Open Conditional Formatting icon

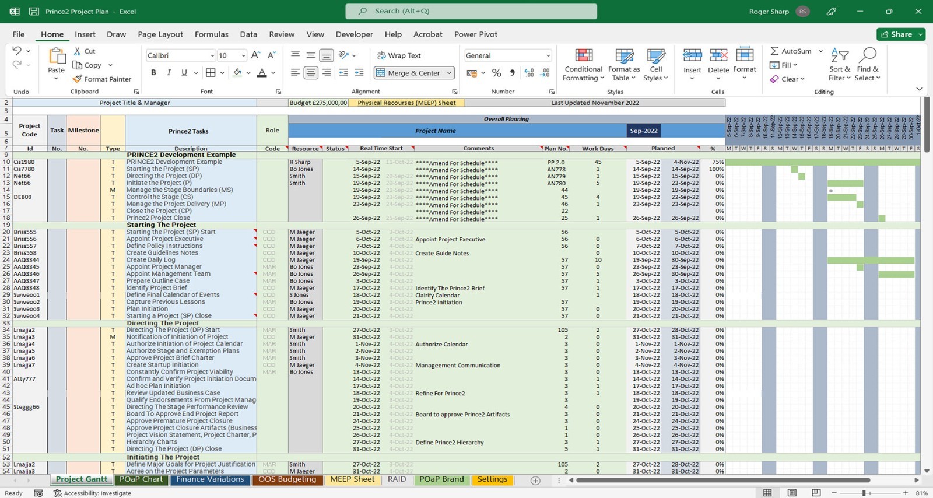(x=584, y=56)
